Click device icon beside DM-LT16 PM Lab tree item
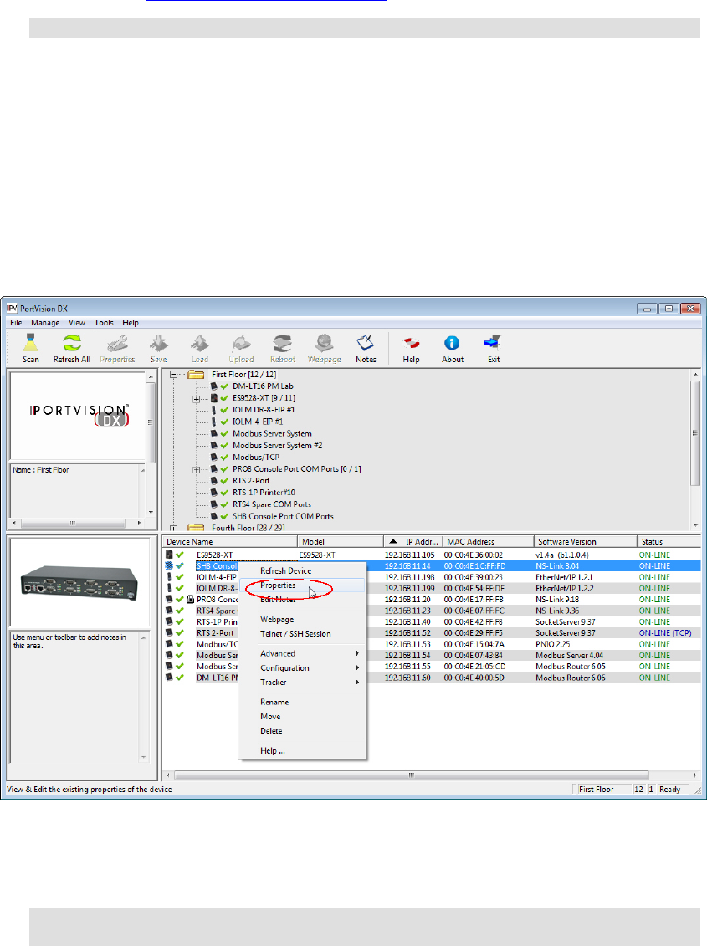This screenshot has height=946, width=707. point(213,386)
